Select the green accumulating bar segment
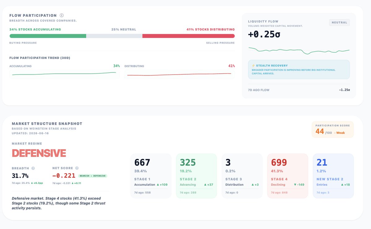Viewport: 371px width, 229px height. pos(48,36)
